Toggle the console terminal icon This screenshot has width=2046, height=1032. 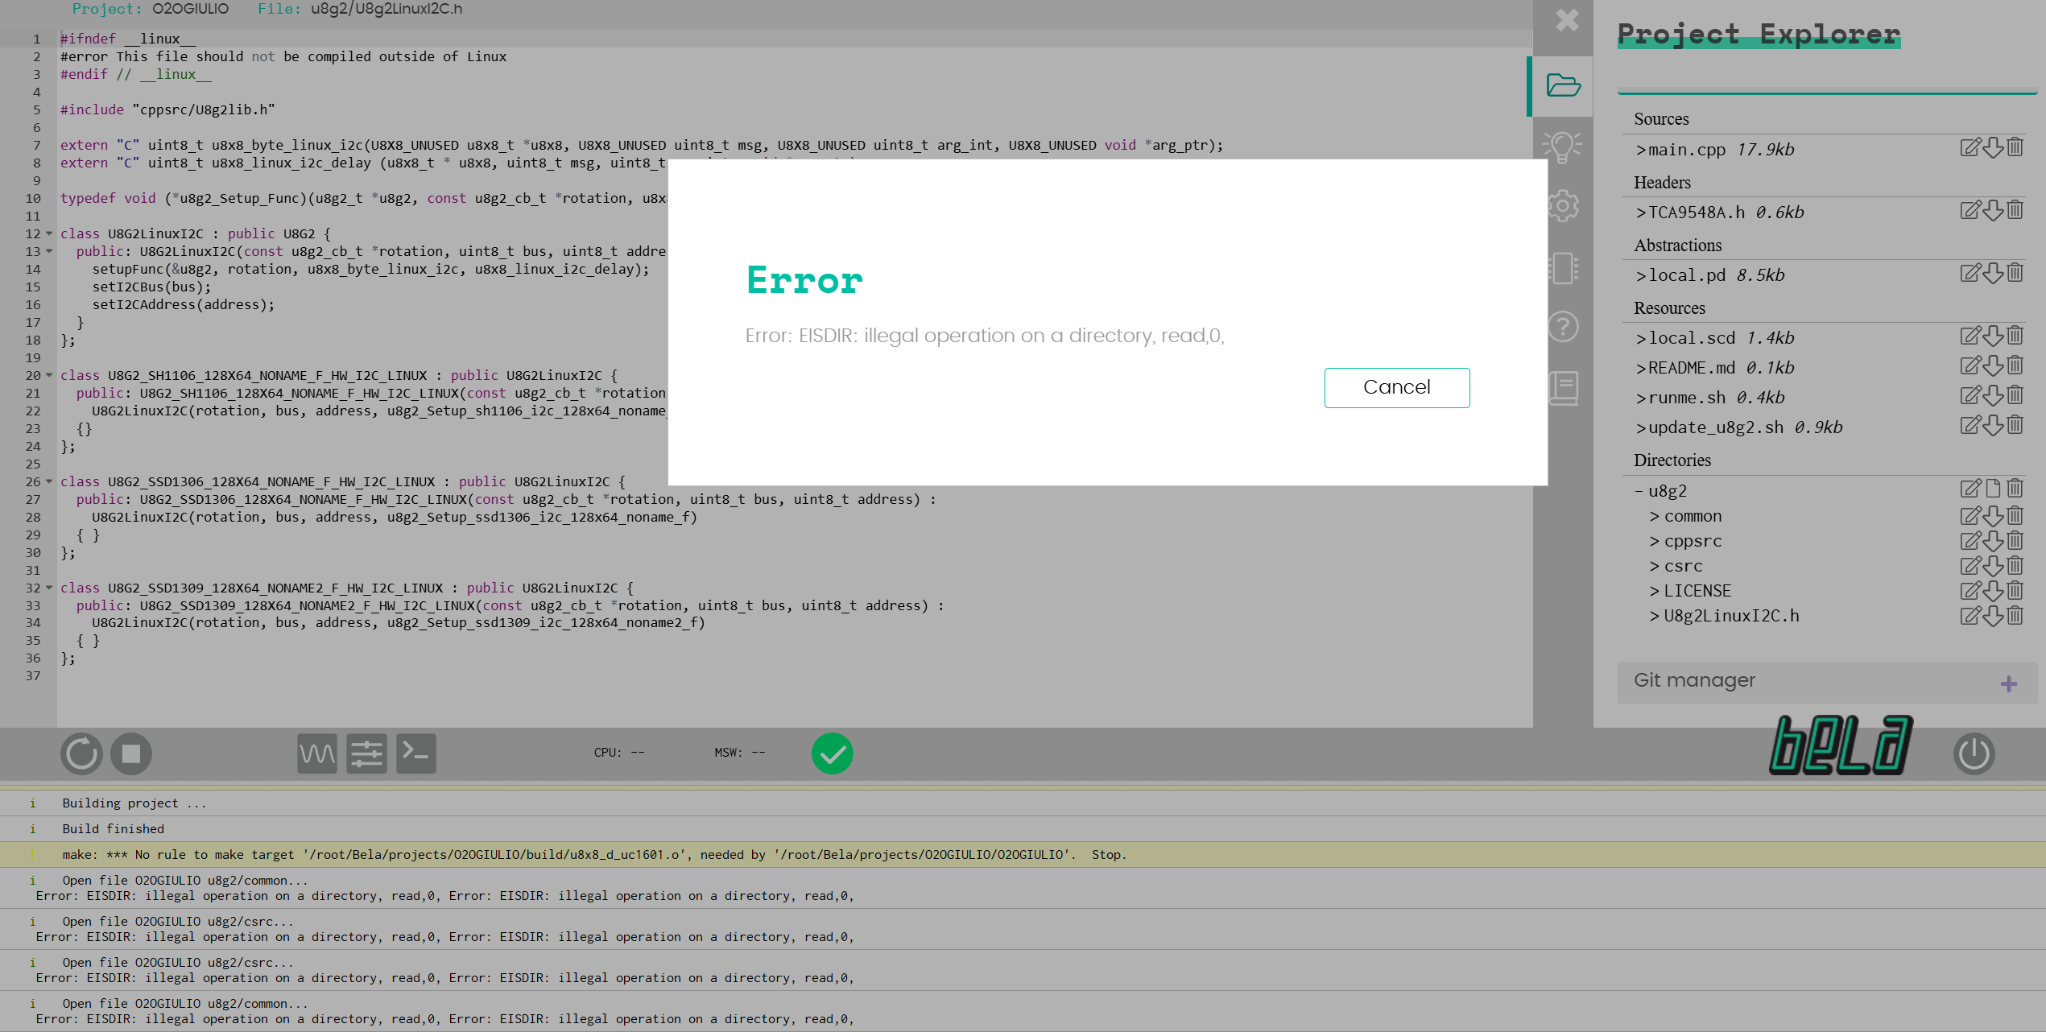pos(416,753)
